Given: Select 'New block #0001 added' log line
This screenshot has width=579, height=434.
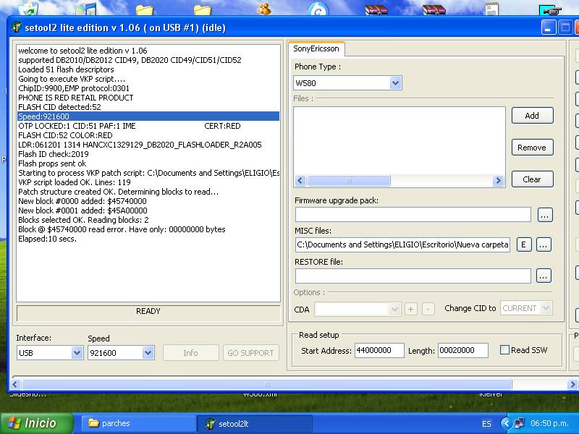Looking at the screenshot, I should pos(83,210).
